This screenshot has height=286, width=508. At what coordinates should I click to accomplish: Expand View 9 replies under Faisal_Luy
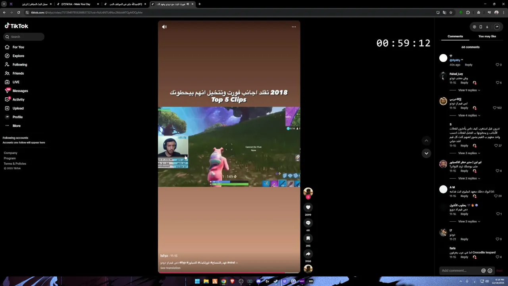tap(469, 90)
